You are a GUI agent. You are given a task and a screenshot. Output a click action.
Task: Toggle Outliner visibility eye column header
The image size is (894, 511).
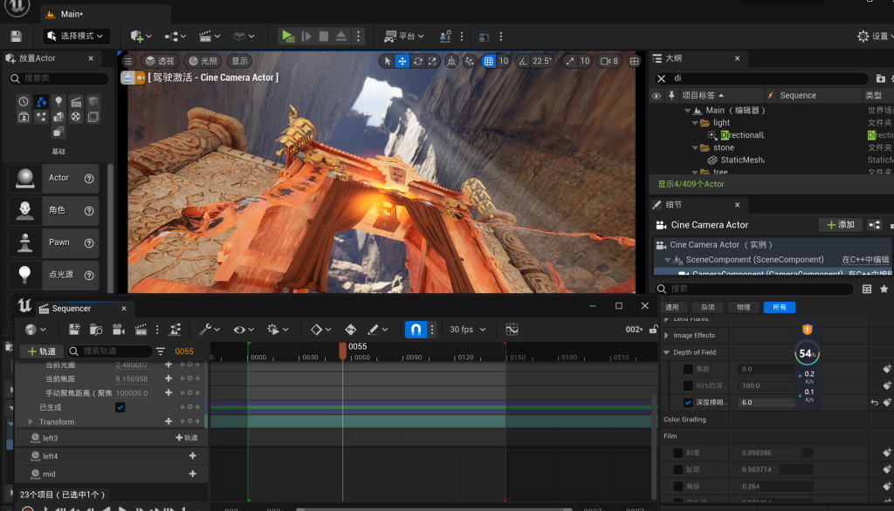pos(657,96)
